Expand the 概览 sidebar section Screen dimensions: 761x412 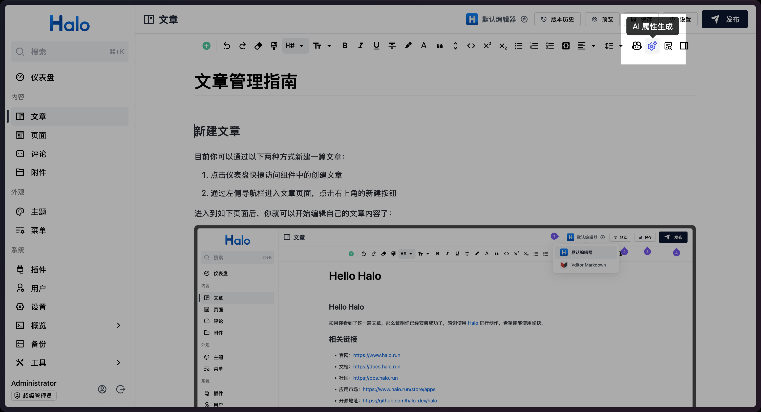pyautogui.click(x=70, y=325)
